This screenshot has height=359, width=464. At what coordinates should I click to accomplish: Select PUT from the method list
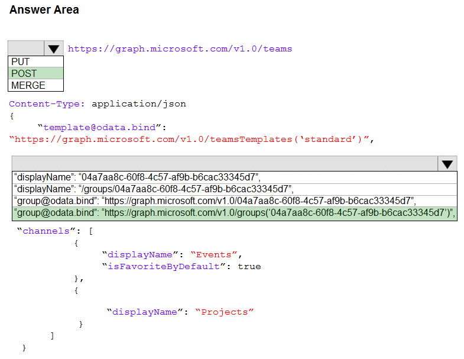35,62
